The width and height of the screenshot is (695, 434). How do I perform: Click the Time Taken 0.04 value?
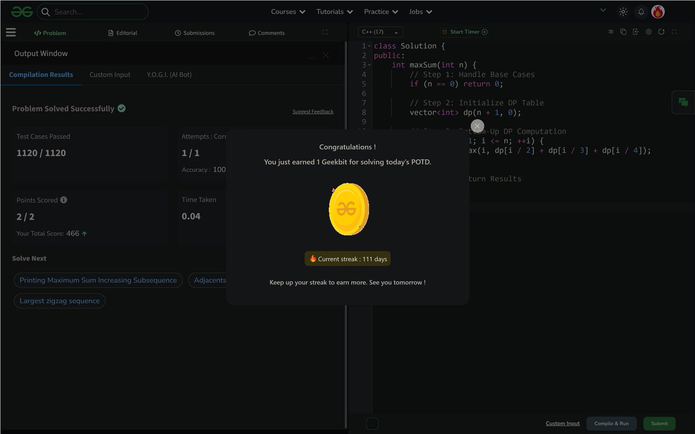(x=191, y=216)
